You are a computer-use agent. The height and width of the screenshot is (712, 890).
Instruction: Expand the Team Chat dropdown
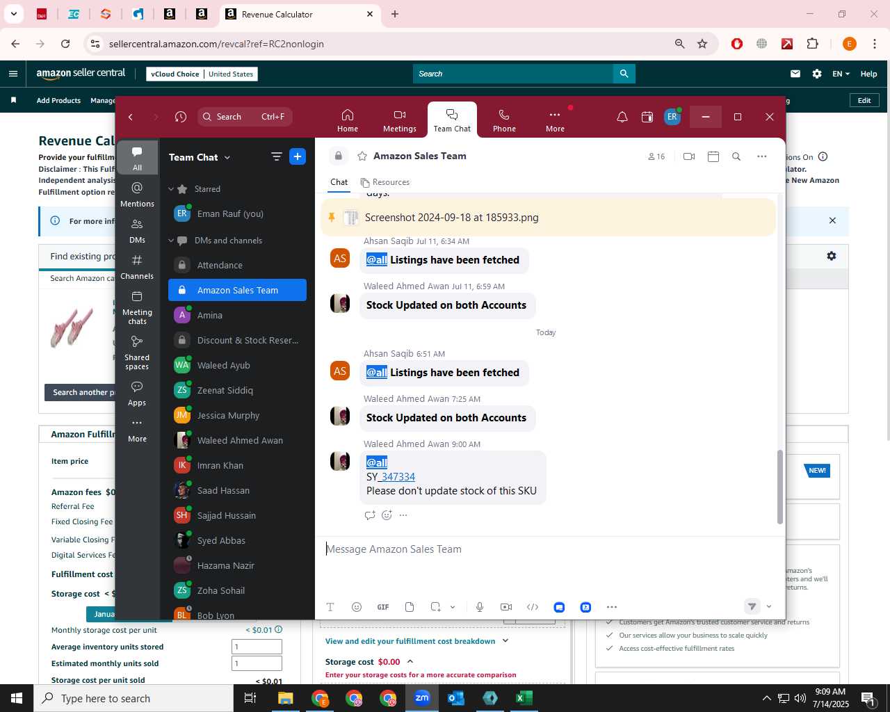tap(227, 158)
